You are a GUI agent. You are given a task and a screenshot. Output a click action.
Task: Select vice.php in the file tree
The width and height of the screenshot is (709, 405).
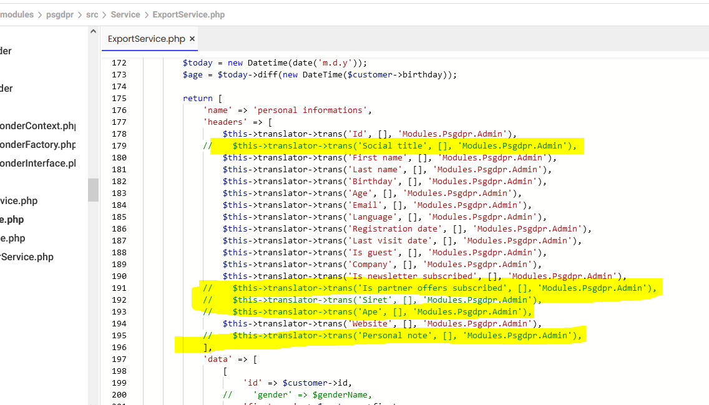19,201
